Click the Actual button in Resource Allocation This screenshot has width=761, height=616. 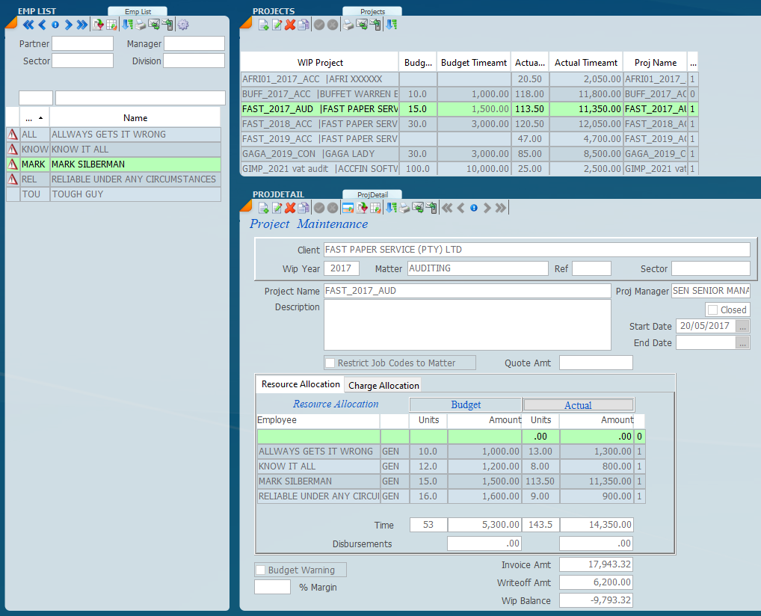tap(578, 405)
